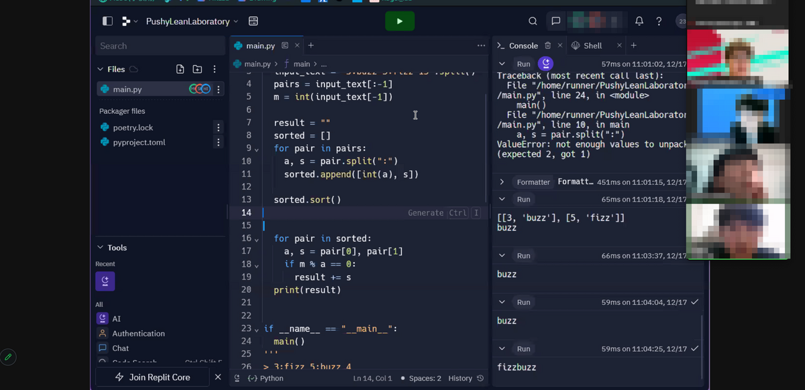The height and width of the screenshot is (390, 805).
Task: Toggle the sidebar panel icon
Action: pos(107,21)
